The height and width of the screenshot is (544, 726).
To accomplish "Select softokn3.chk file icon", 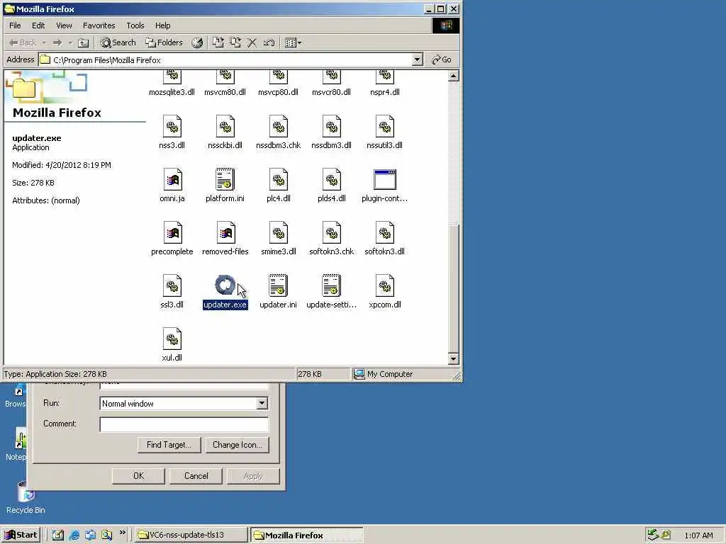I will click(x=332, y=232).
